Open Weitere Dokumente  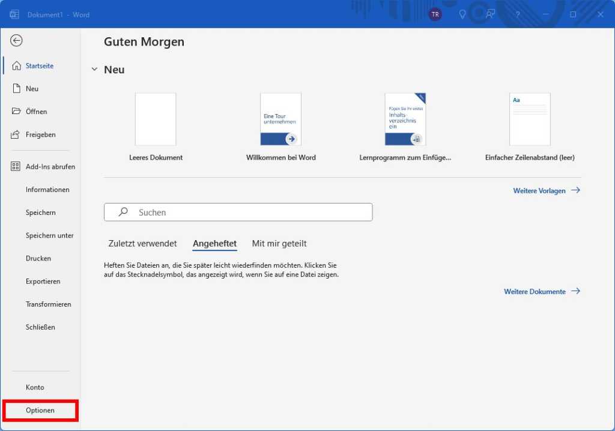click(x=535, y=291)
